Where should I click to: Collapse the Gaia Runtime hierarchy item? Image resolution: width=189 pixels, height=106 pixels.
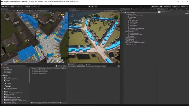[x=126, y=14]
